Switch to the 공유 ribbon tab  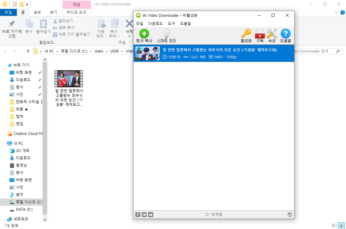37,12
